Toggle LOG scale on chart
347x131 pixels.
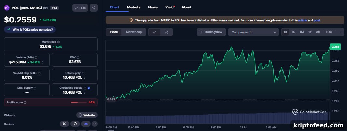(329, 32)
